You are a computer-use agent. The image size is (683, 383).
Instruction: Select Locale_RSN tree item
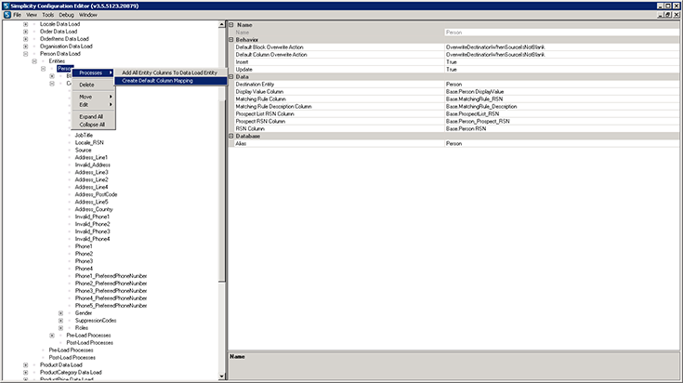click(89, 143)
